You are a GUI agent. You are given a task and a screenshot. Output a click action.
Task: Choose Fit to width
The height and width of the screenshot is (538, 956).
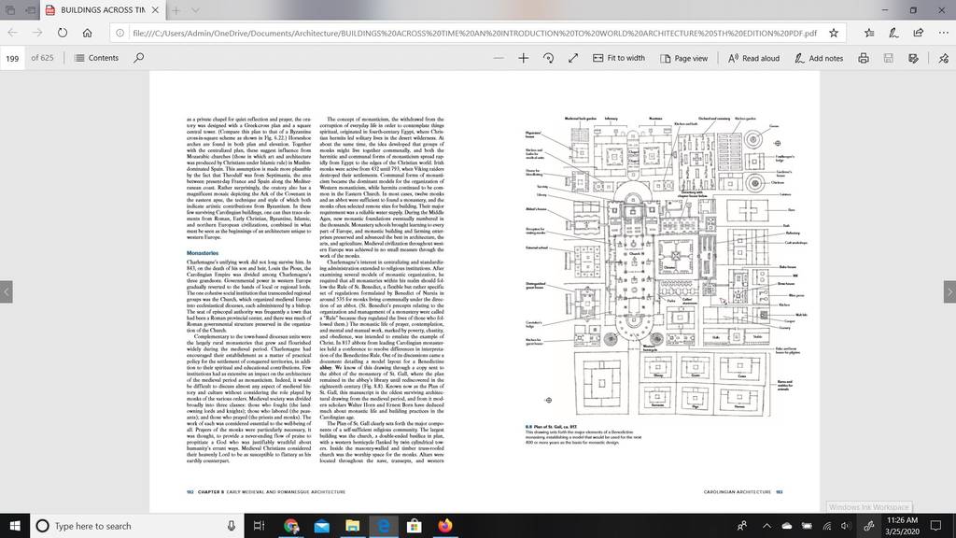pos(619,58)
